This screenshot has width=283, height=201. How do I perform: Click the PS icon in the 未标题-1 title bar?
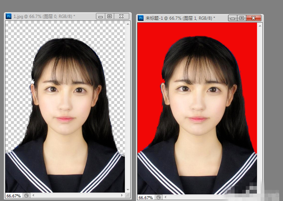point(141,18)
